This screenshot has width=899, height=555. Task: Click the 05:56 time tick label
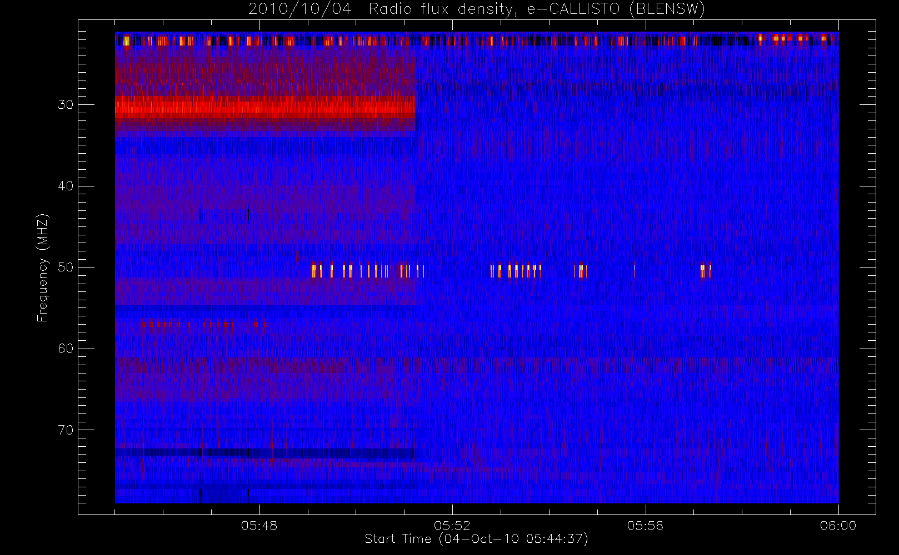tap(645, 526)
